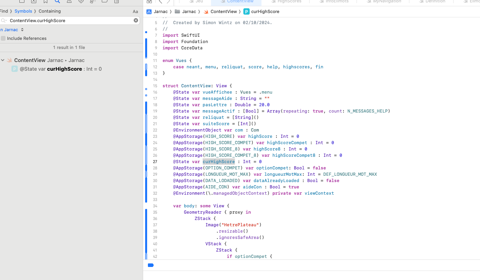Screen dimensions: 480x280
Task: Click 'import Foundation' on line 8
Action: click(185, 41)
